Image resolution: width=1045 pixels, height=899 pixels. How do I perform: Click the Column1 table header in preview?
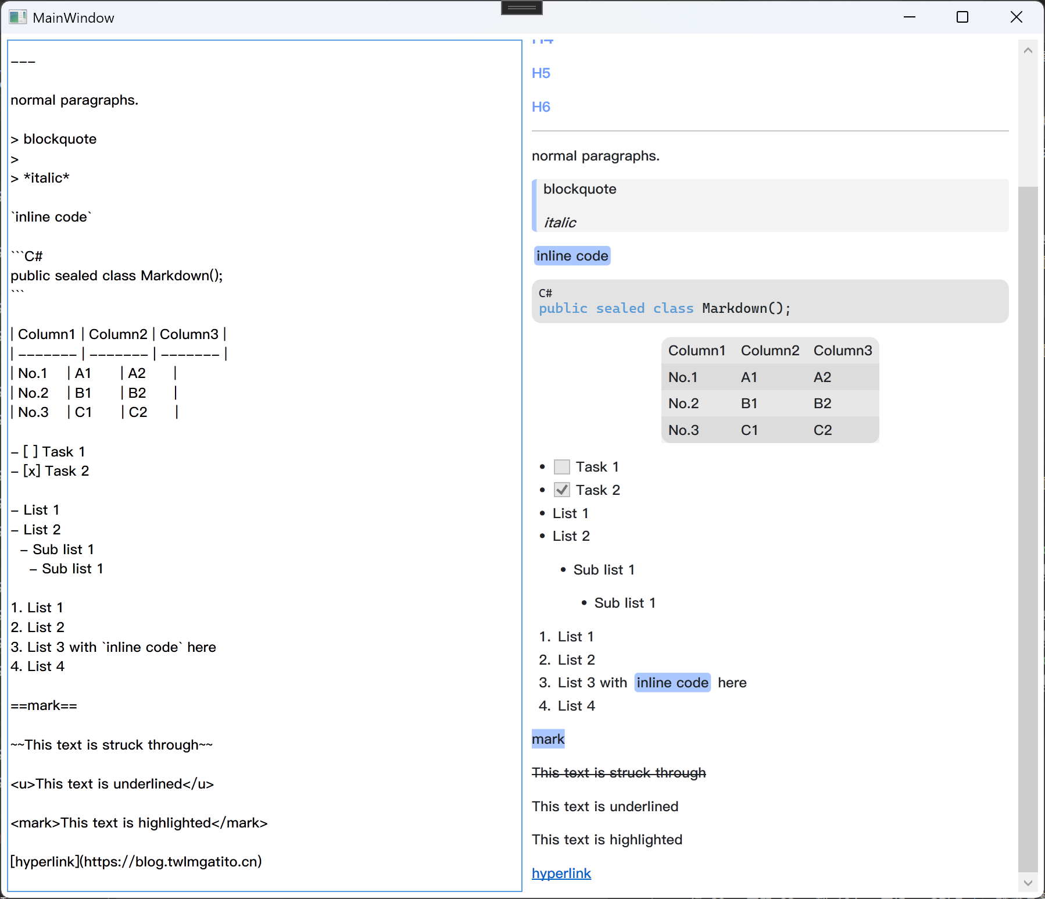point(696,351)
